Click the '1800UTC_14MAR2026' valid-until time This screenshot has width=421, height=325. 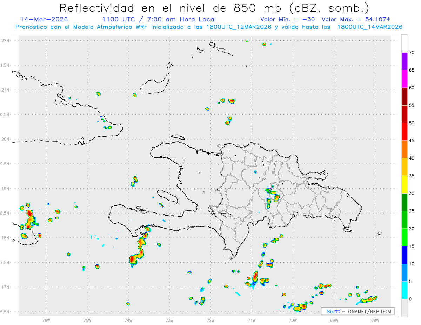point(369,27)
